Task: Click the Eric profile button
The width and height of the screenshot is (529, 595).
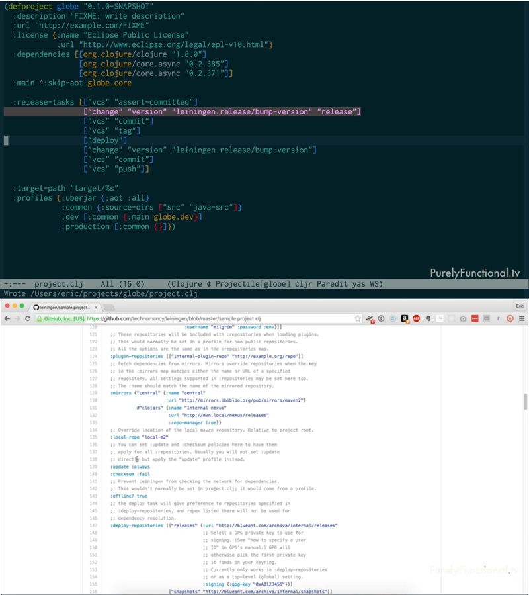Action: coord(519,306)
